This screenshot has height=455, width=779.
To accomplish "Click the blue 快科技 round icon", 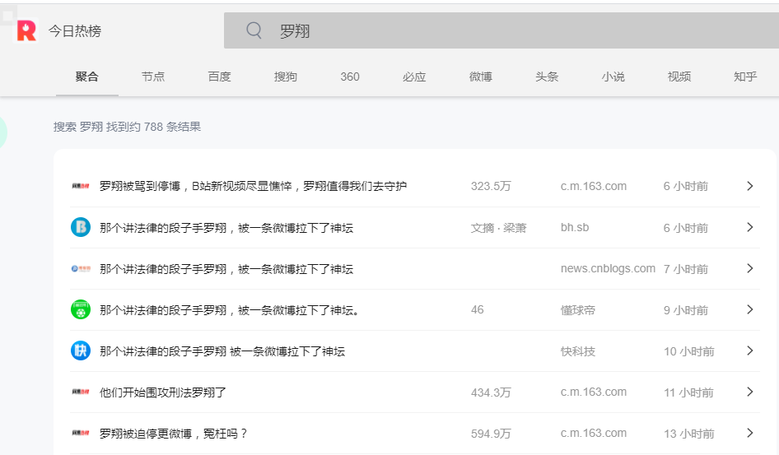I will [x=81, y=351].
